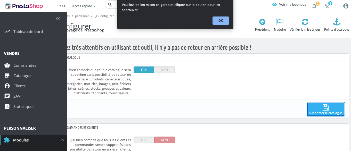Click the Précédent label
Image resolution: width=351 pixels, height=151 pixels.
[x=262, y=29]
